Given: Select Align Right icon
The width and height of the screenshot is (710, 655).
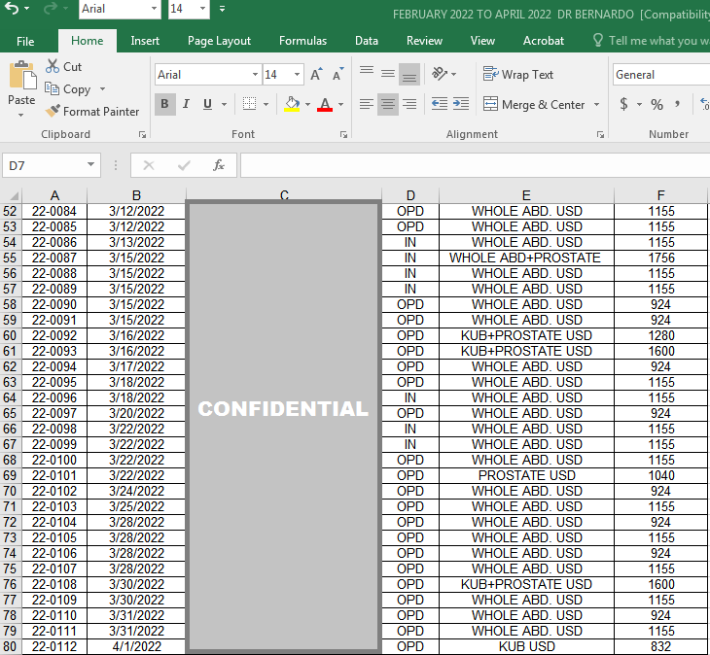Looking at the screenshot, I should pos(409,105).
